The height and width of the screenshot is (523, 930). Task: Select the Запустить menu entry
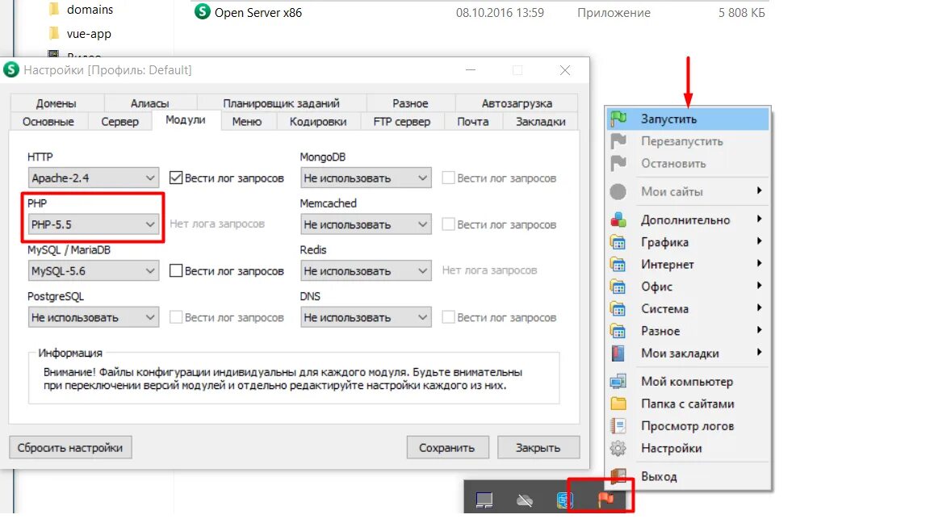point(688,119)
